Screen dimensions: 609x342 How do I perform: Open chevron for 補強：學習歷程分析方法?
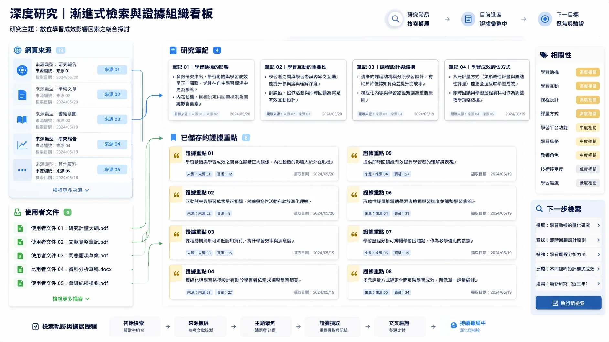pos(599,254)
